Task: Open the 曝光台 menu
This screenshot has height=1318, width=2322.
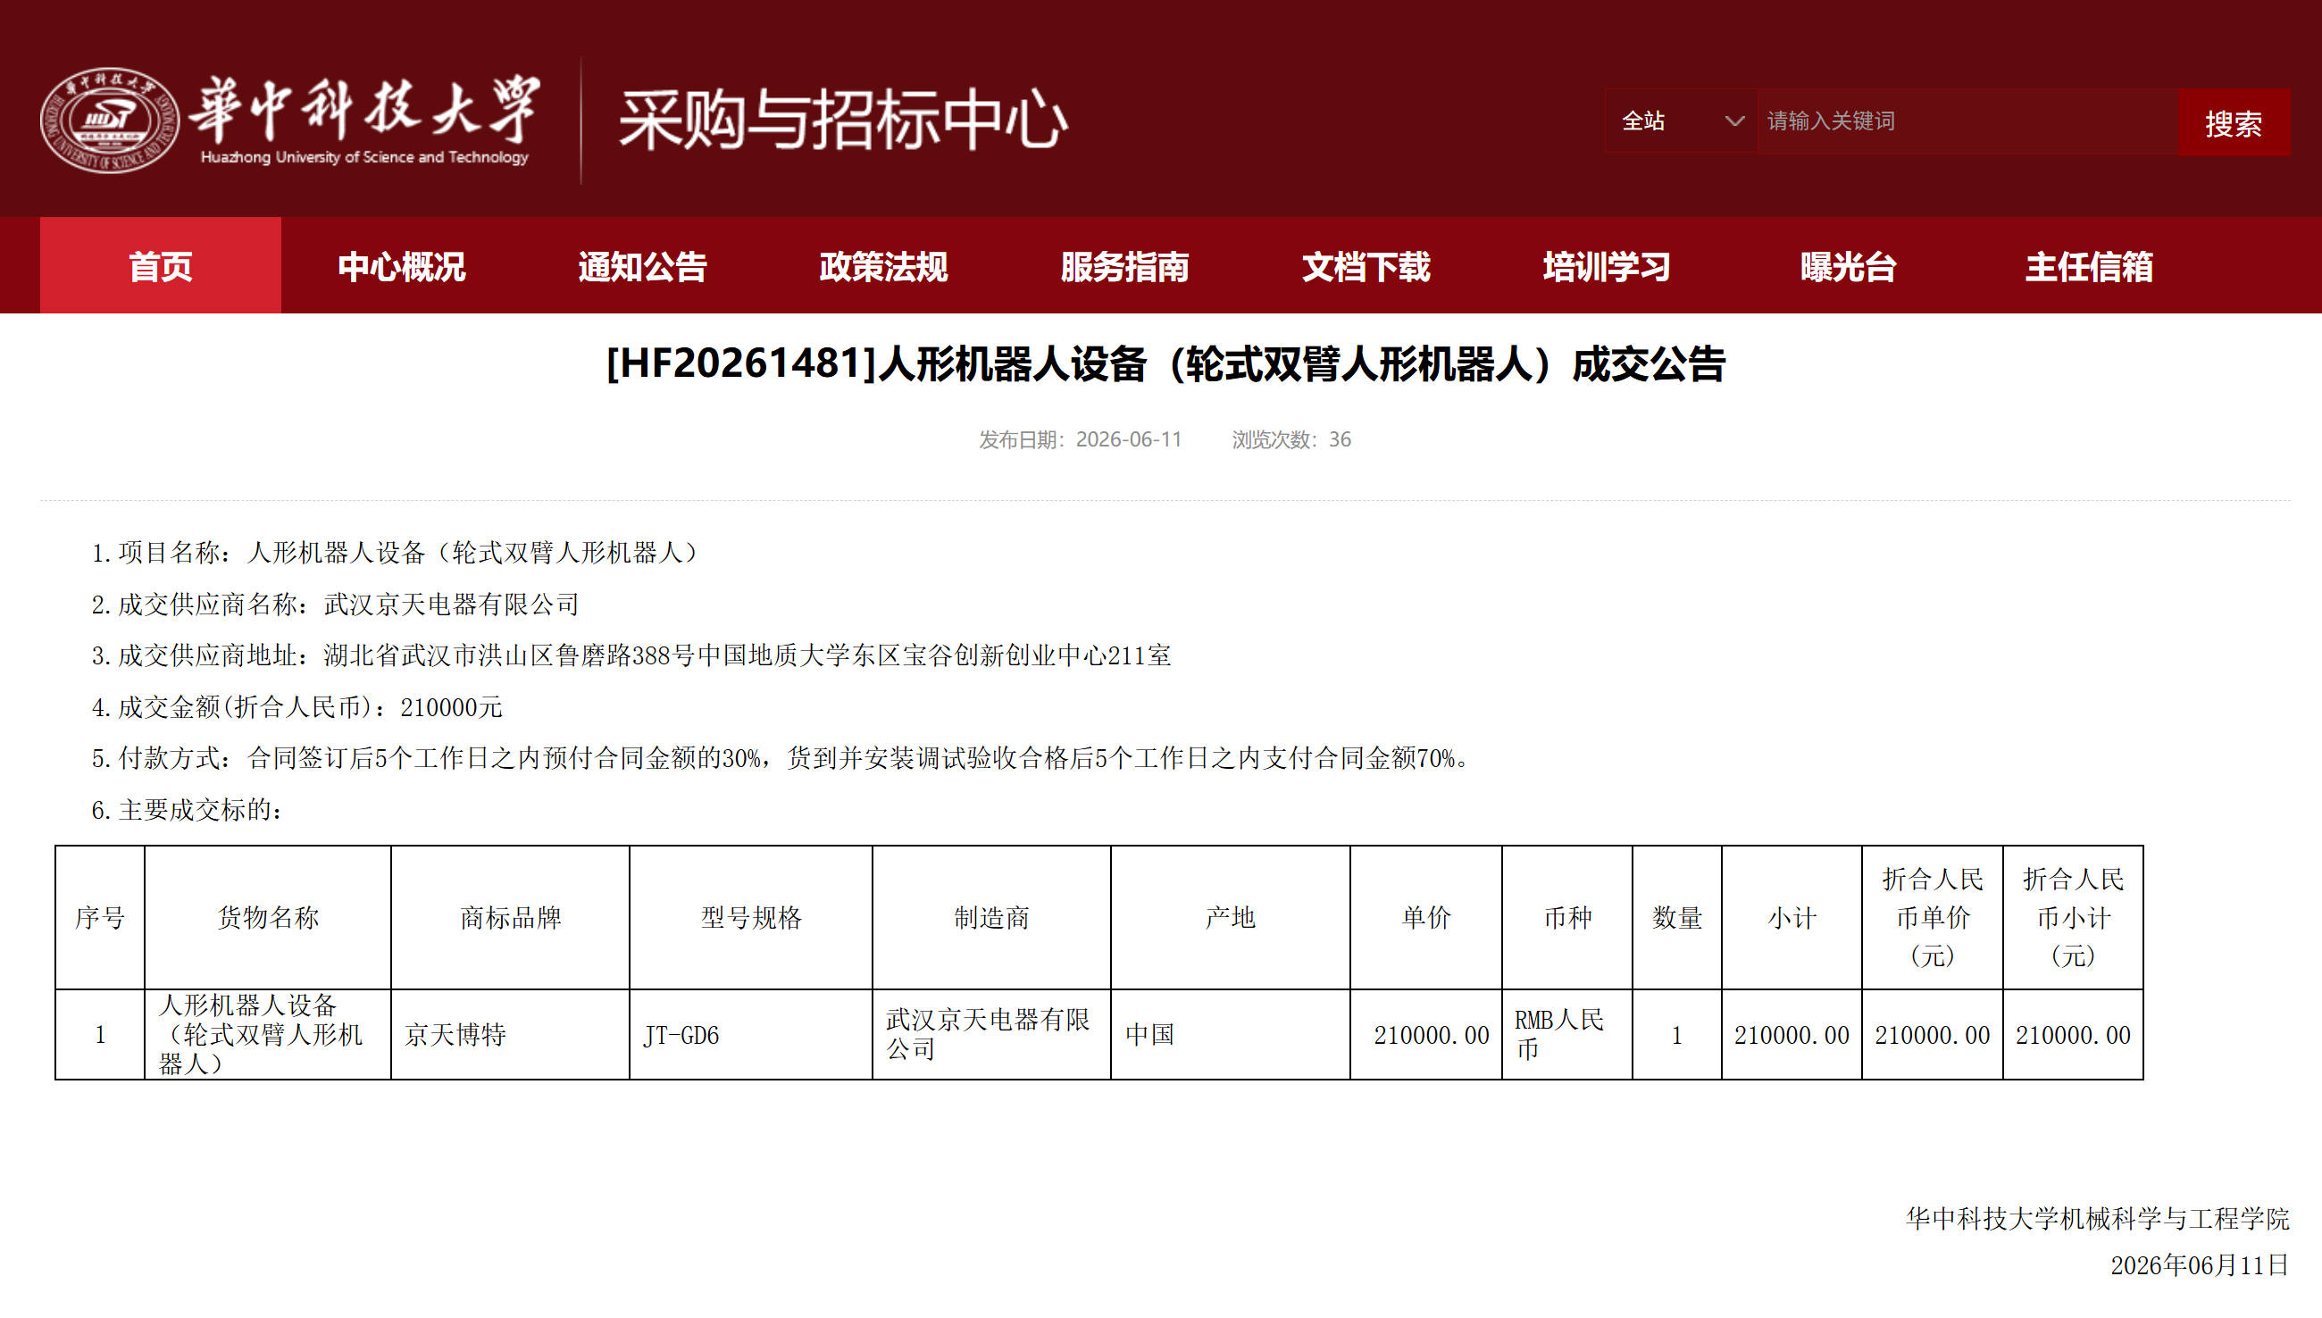Action: (x=1848, y=266)
